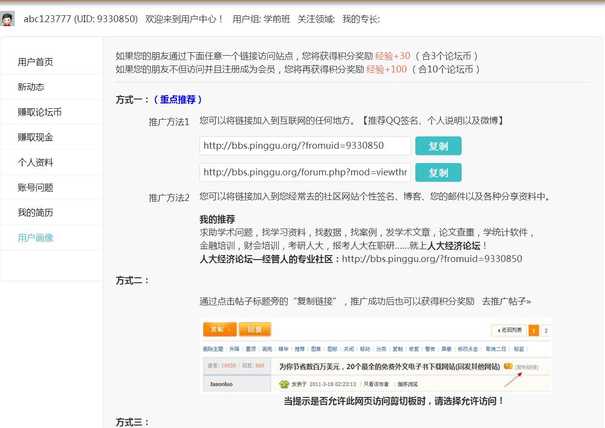Image resolution: width=605 pixels, height=428 pixels.
Task: Copy the forum.php link with its 复制 button
Action: (x=438, y=172)
